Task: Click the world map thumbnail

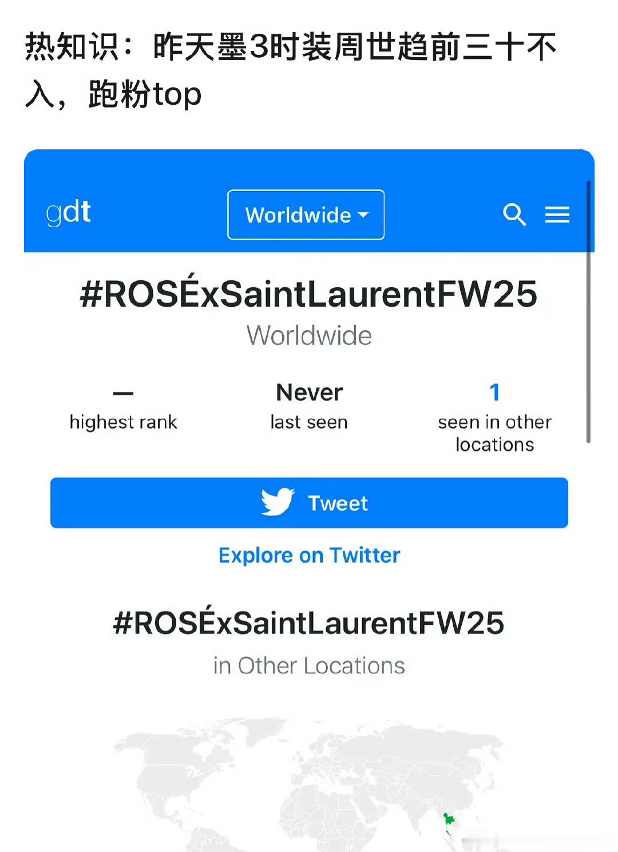Action: tap(309, 784)
